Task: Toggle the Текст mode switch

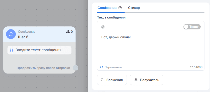Action: pyautogui.click(x=192, y=27)
